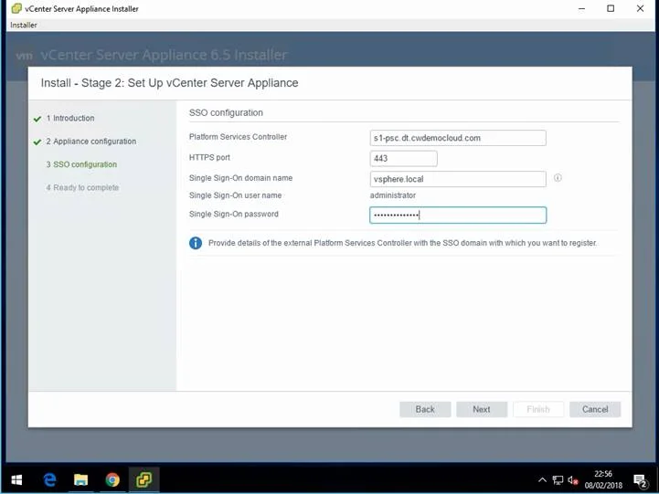Image resolution: width=659 pixels, height=494 pixels.
Task: Click the Cancel button
Action: coord(595,409)
